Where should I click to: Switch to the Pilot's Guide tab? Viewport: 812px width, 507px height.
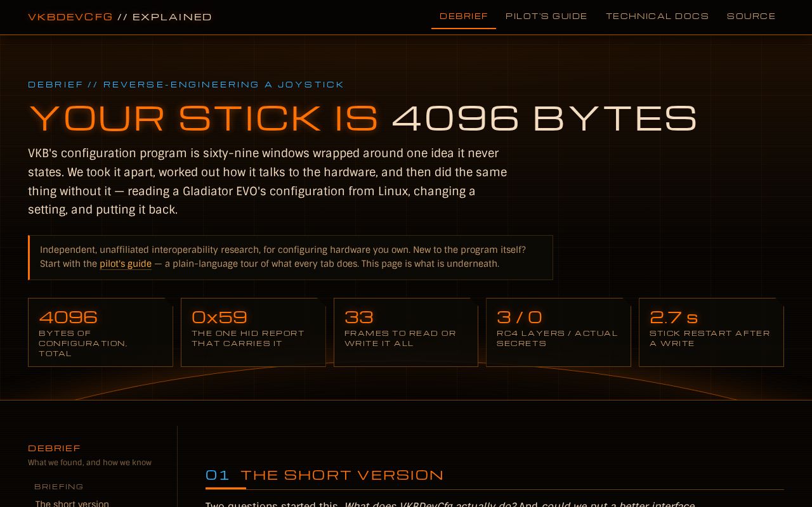(x=546, y=16)
